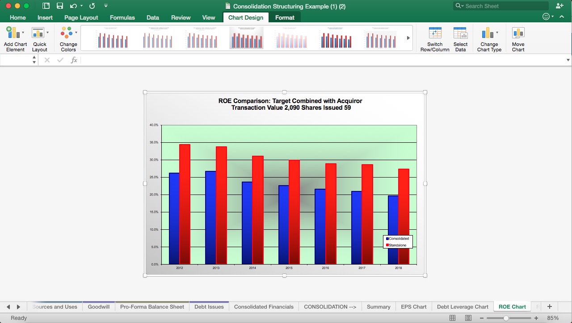Open the Add Chart Element menu
The image size is (572, 323).
(15, 38)
